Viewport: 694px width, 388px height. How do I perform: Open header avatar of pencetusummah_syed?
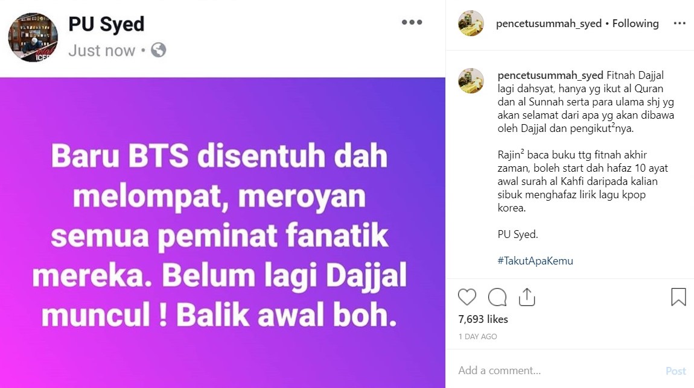pyautogui.click(x=471, y=23)
